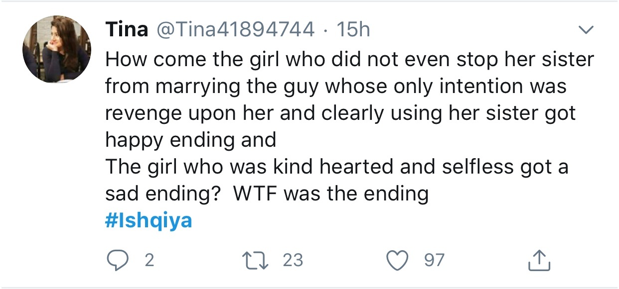This screenshot has width=619, height=289.
Task: Click the line 'The girl who was kind hearted'
Action: point(337,167)
